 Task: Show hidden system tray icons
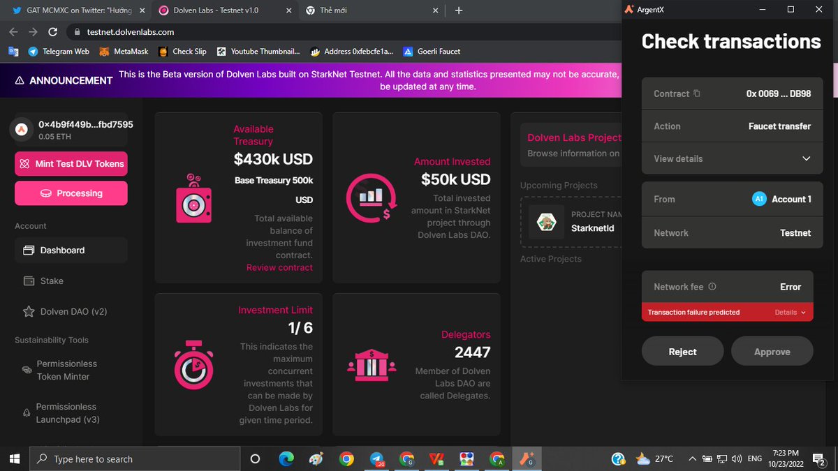(692, 458)
